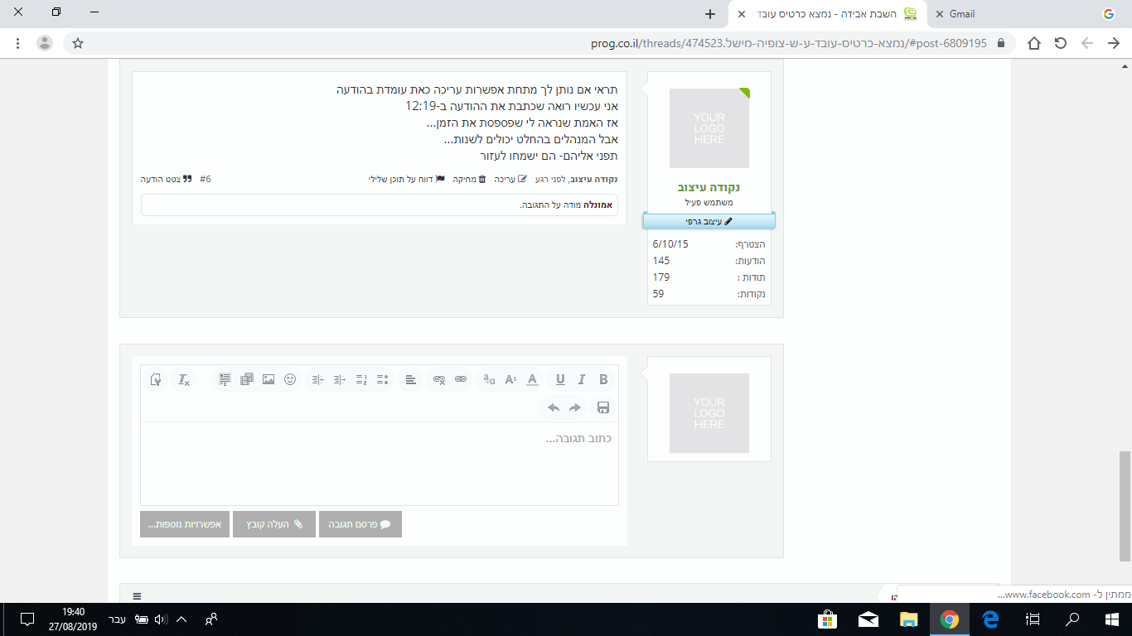Reload the current page
Image resolution: width=1132 pixels, height=636 pixels.
pos(1061,43)
